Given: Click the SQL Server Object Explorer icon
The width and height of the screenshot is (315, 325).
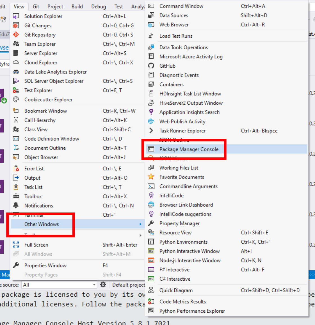Looking at the screenshot, I should coord(16,81).
